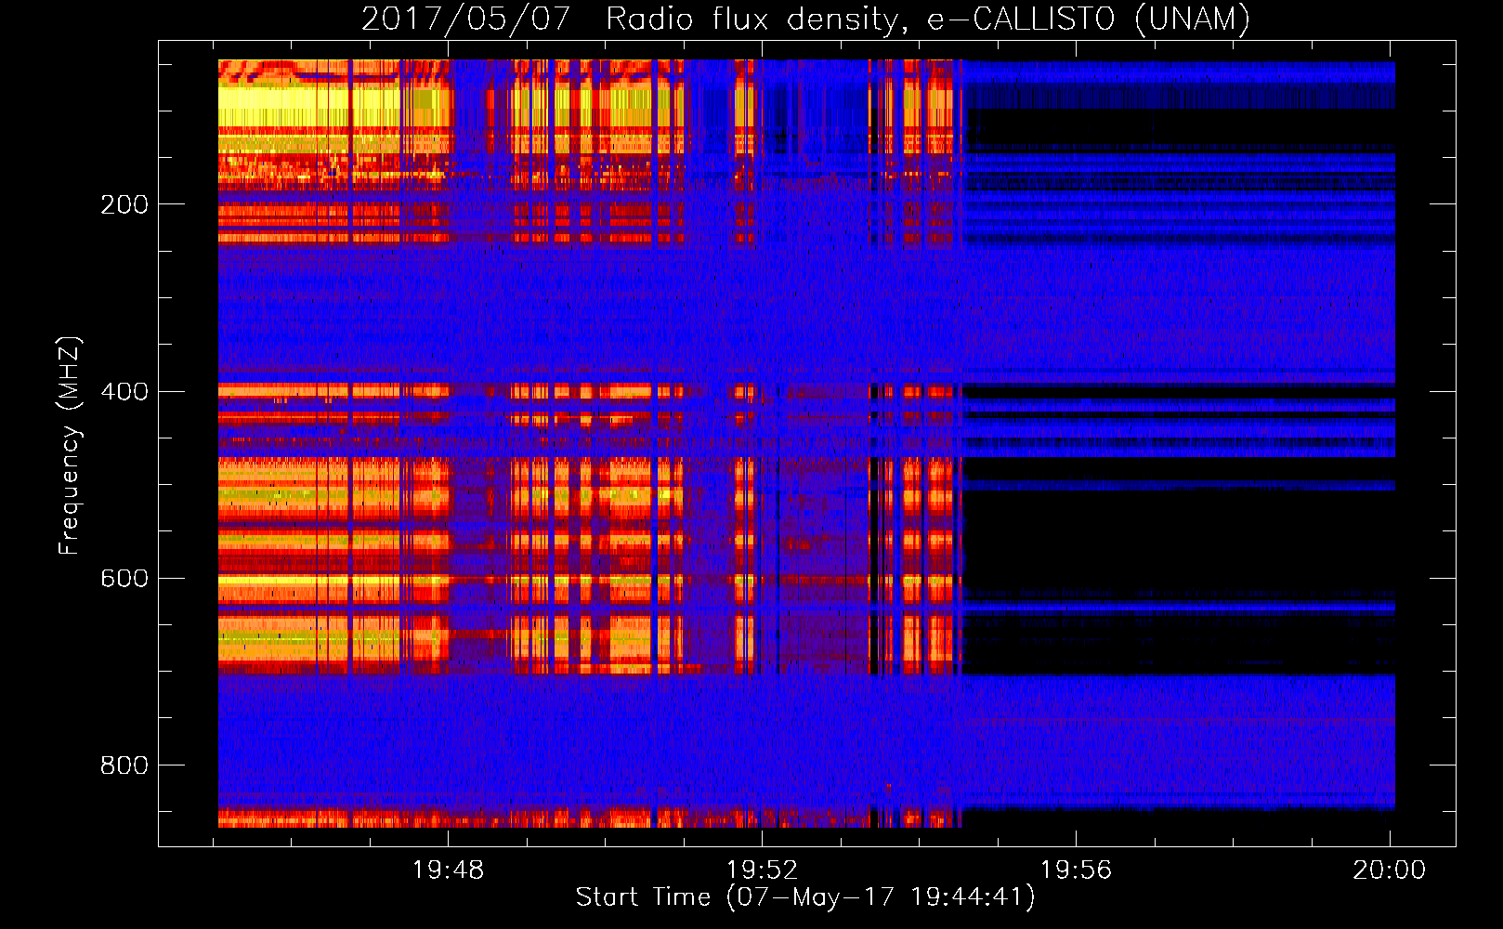Click the 800 frequency tick label
The width and height of the screenshot is (1503, 929).
(124, 765)
